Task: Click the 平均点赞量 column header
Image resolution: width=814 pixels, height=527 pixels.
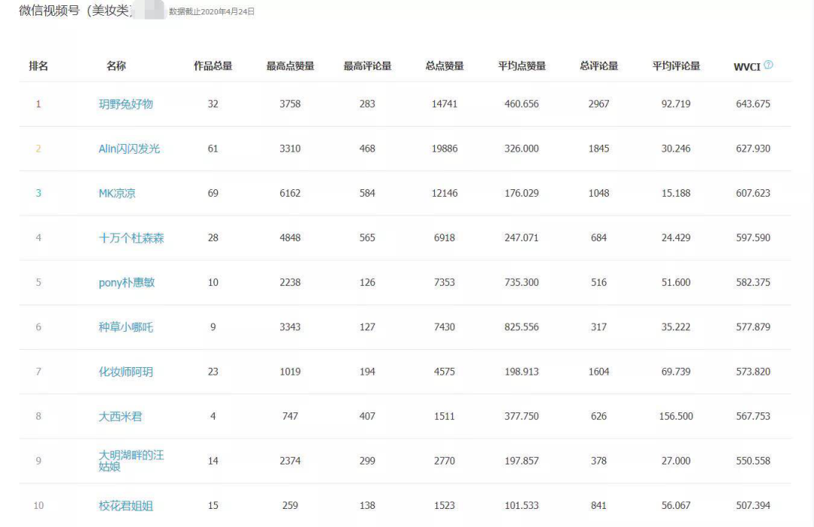Action: (x=522, y=66)
